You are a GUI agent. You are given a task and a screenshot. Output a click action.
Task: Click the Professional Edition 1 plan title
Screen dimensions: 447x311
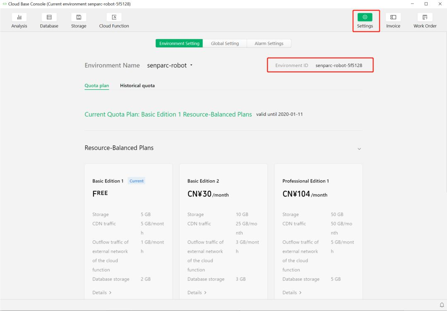click(x=305, y=181)
